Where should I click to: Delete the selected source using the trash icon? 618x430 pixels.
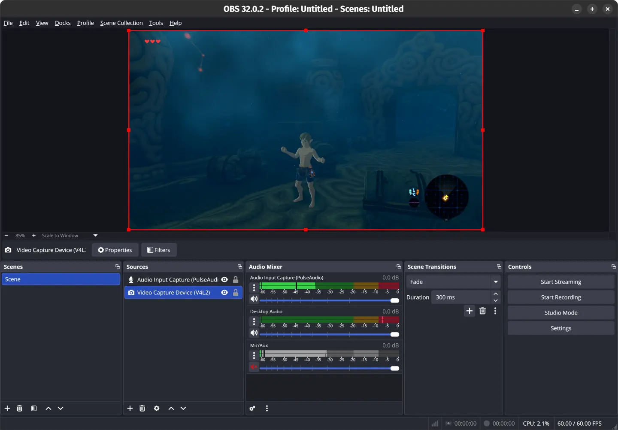(142, 408)
